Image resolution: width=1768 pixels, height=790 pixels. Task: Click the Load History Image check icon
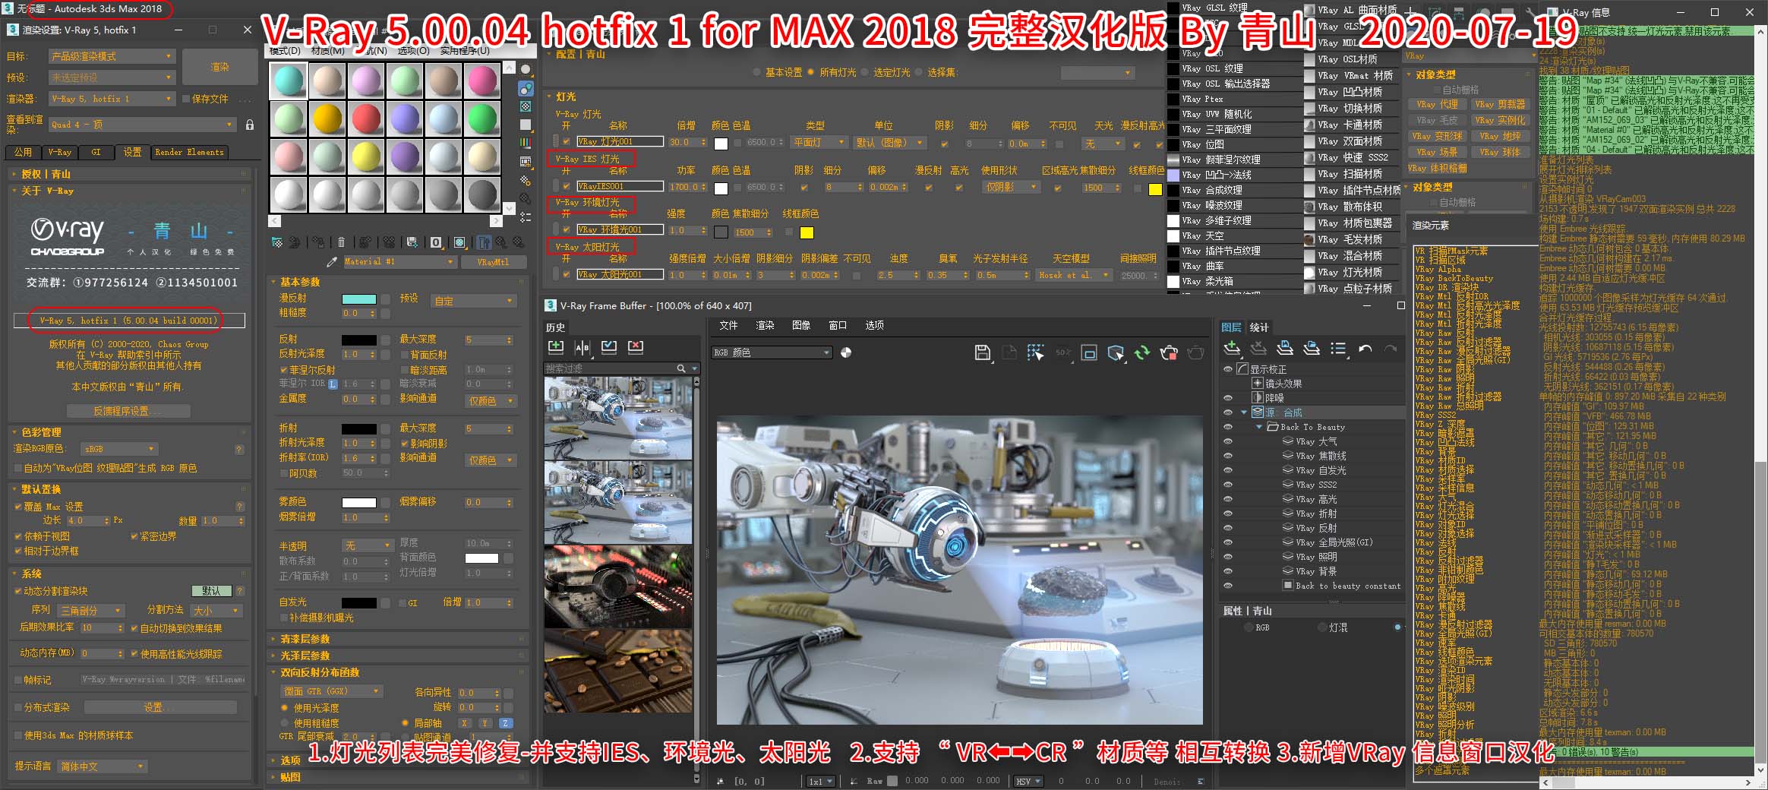point(609,347)
